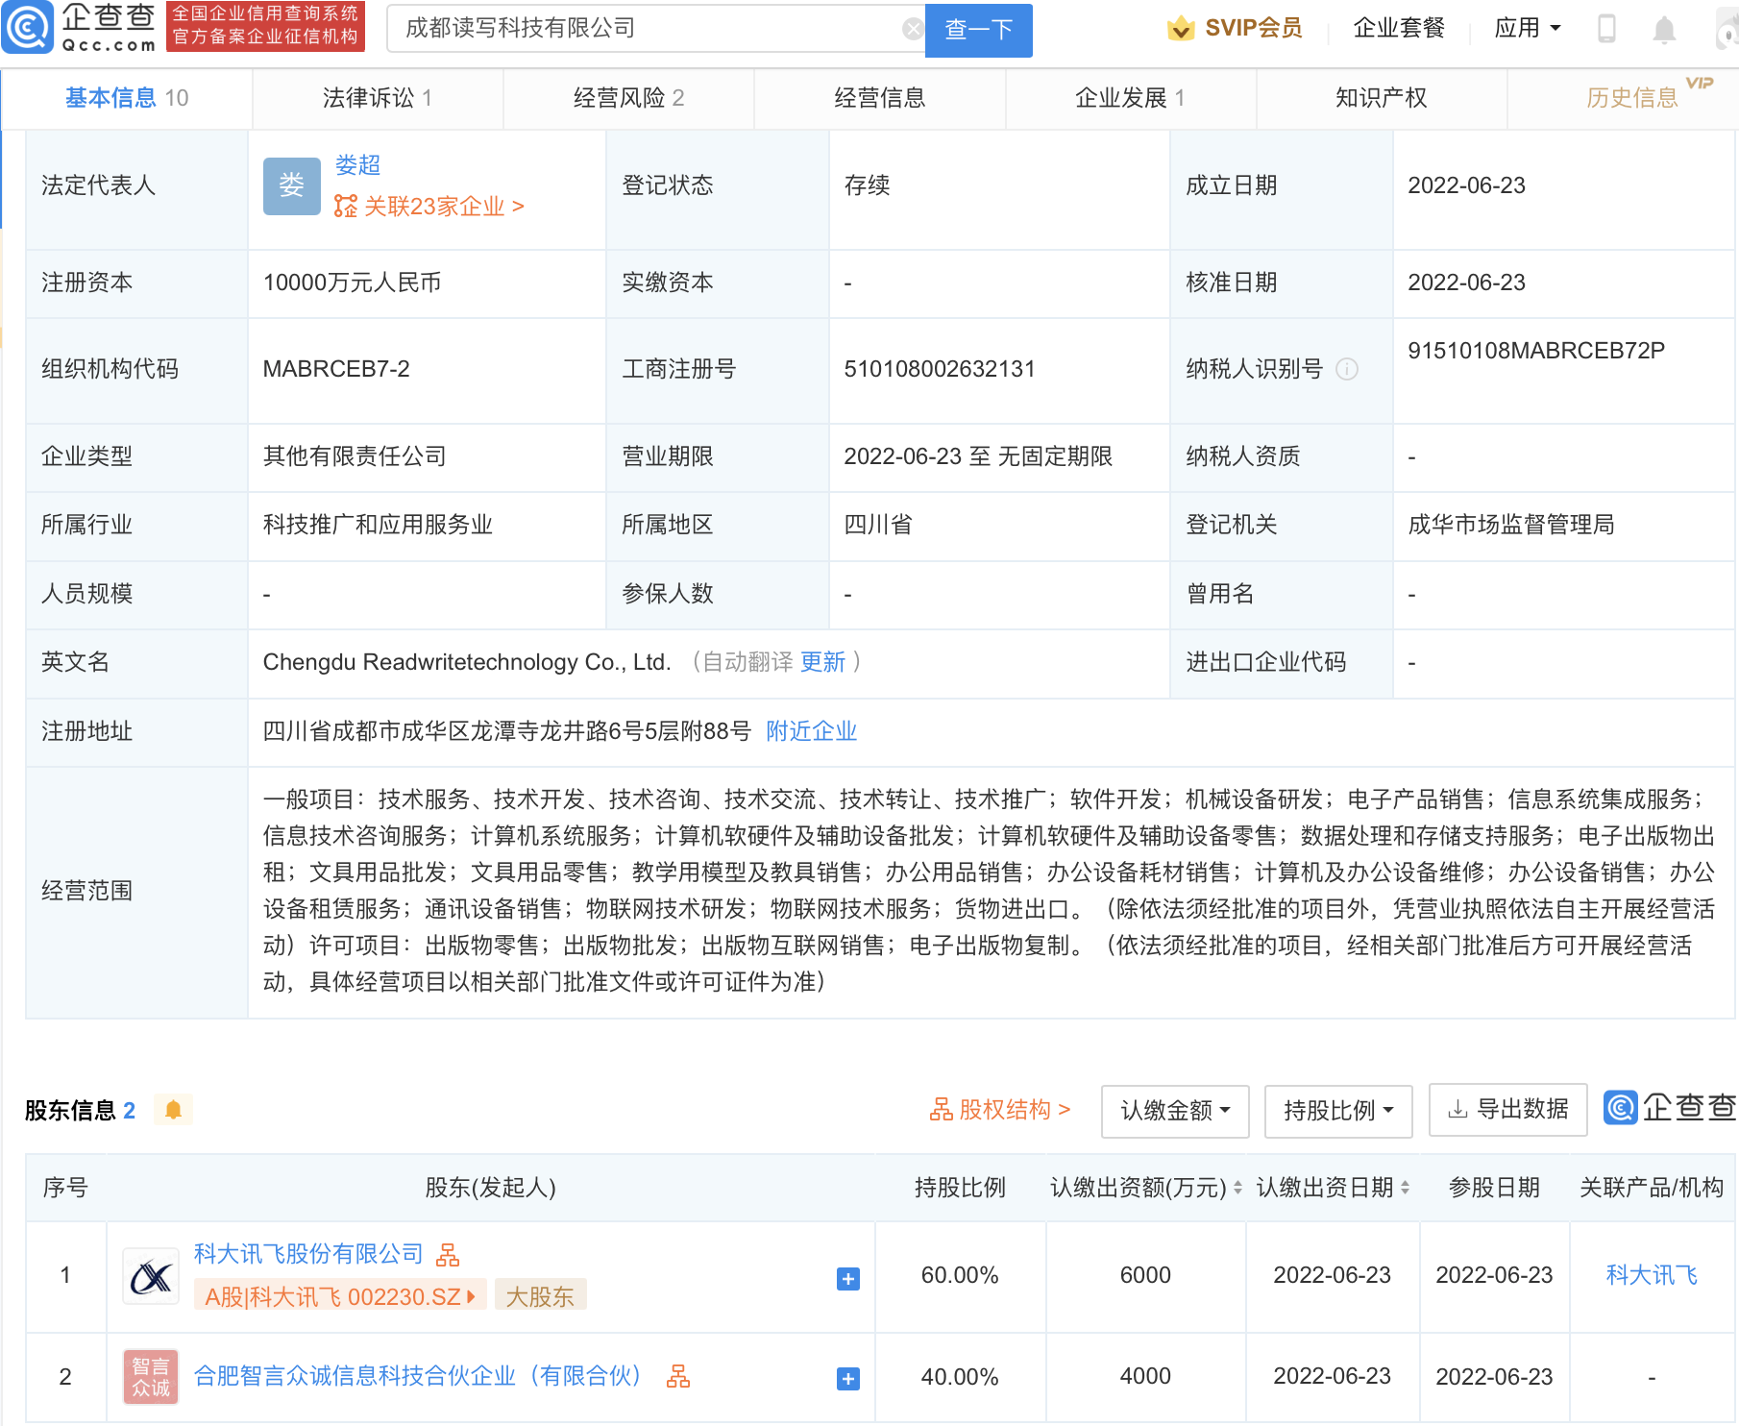Screen dimensions: 1739x1426
Task: Click registered capital 10000万元人民币
Action: [x=353, y=283]
